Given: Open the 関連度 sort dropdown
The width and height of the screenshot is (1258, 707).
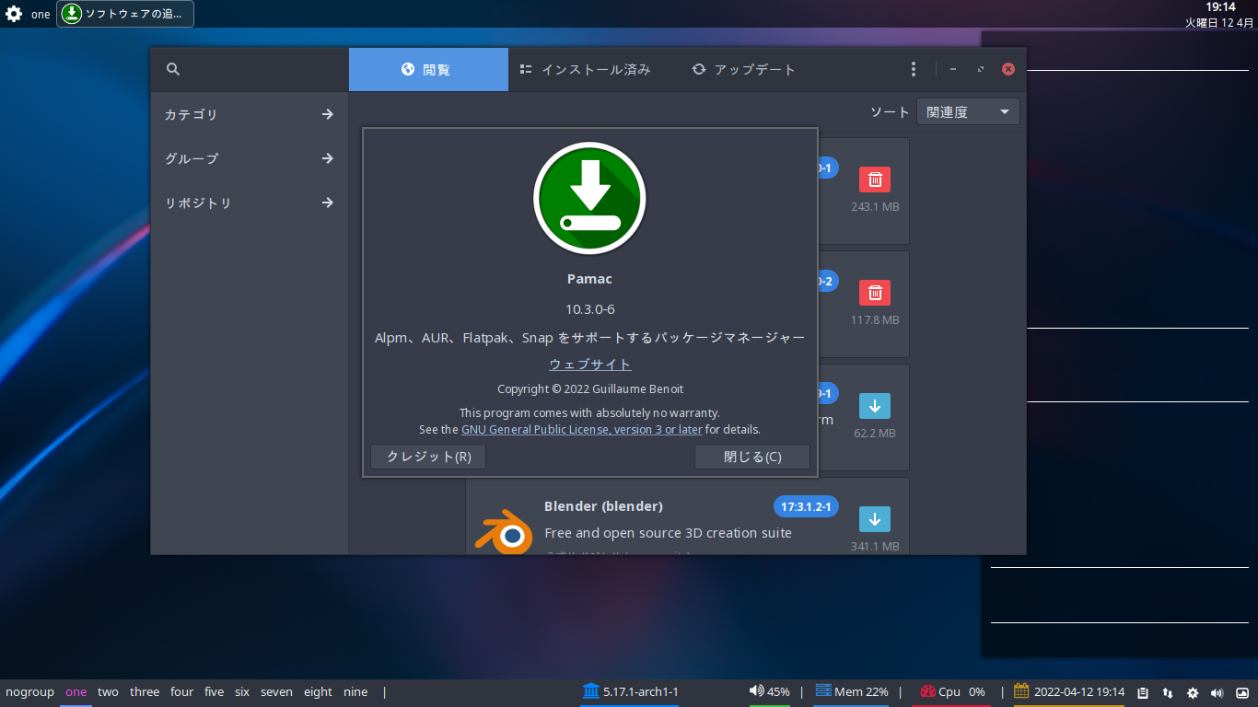Looking at the screenshot, I should click(968, 112).
